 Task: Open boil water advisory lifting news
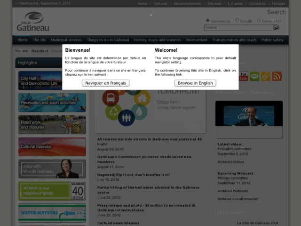coord(148,190)
